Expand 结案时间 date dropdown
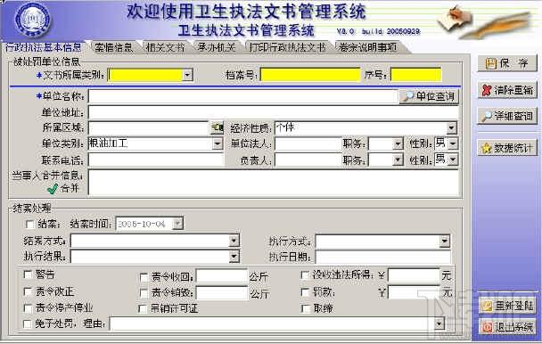Viewport: 542px width, 344px height. point(177,224)
